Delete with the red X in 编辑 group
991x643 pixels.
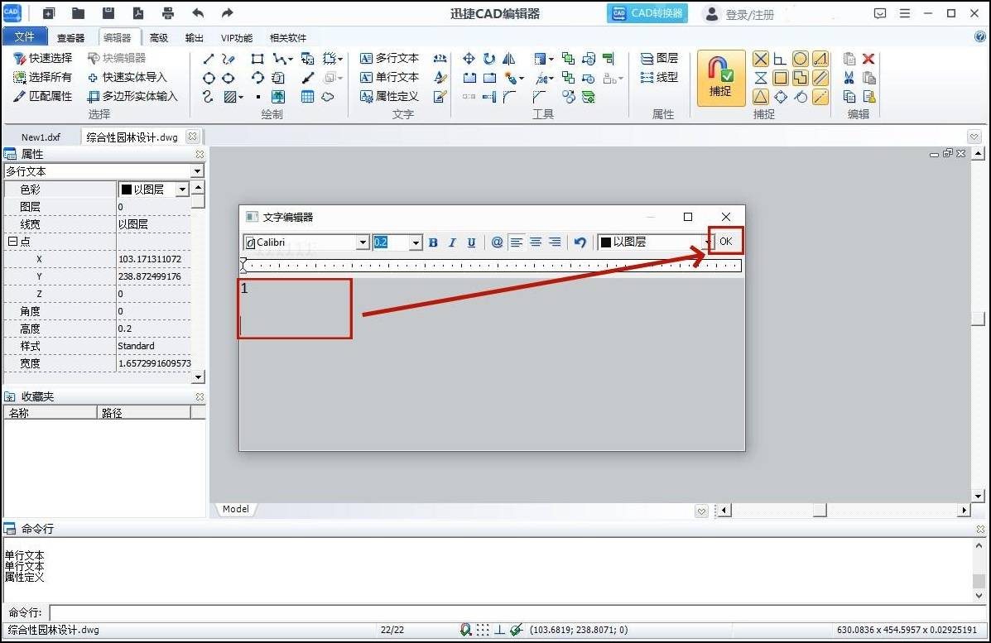(x=868, y=59)
